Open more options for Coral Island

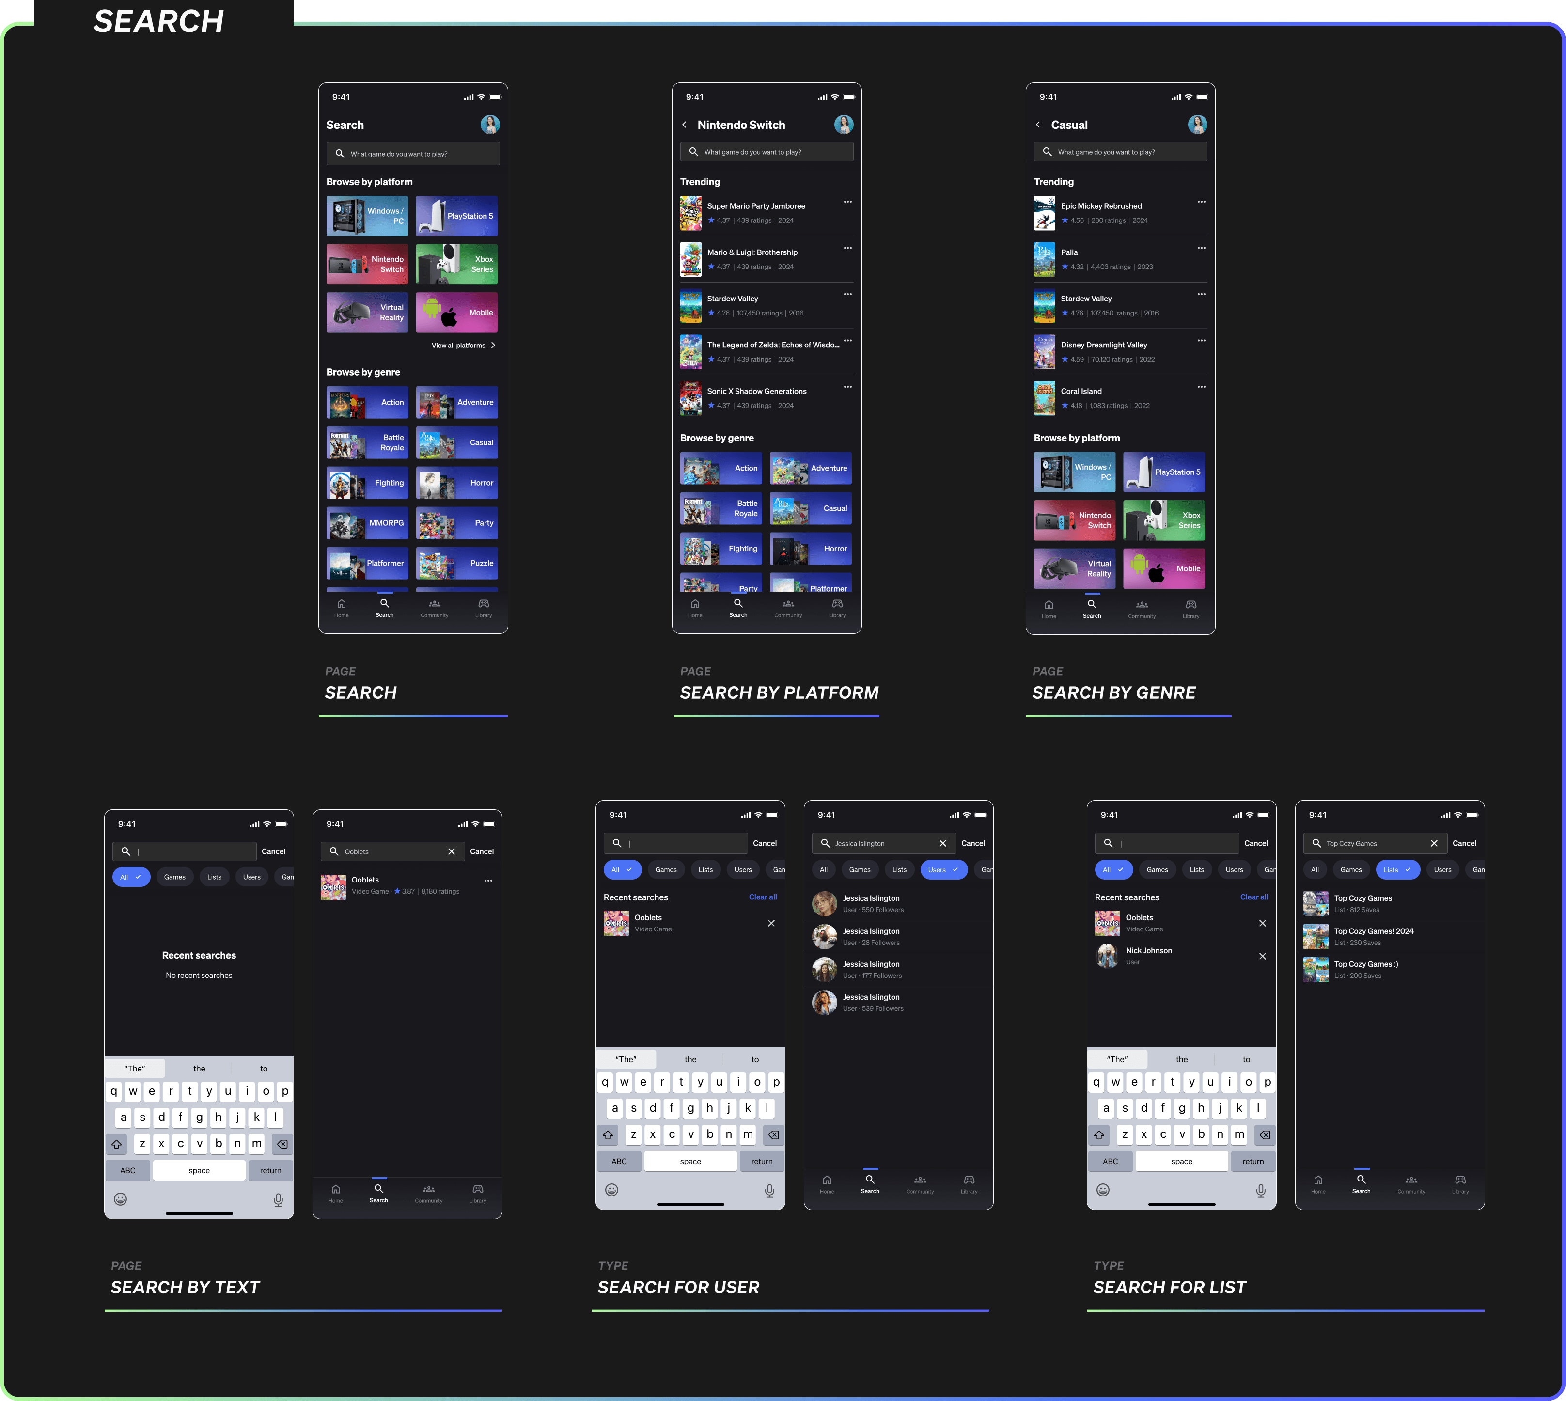pos(1201,386)
